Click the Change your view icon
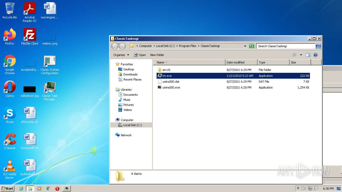 [294, 55]
